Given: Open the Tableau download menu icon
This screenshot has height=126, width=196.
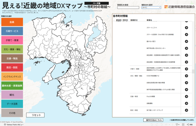Looking at the screenshot, I should 177,125.
